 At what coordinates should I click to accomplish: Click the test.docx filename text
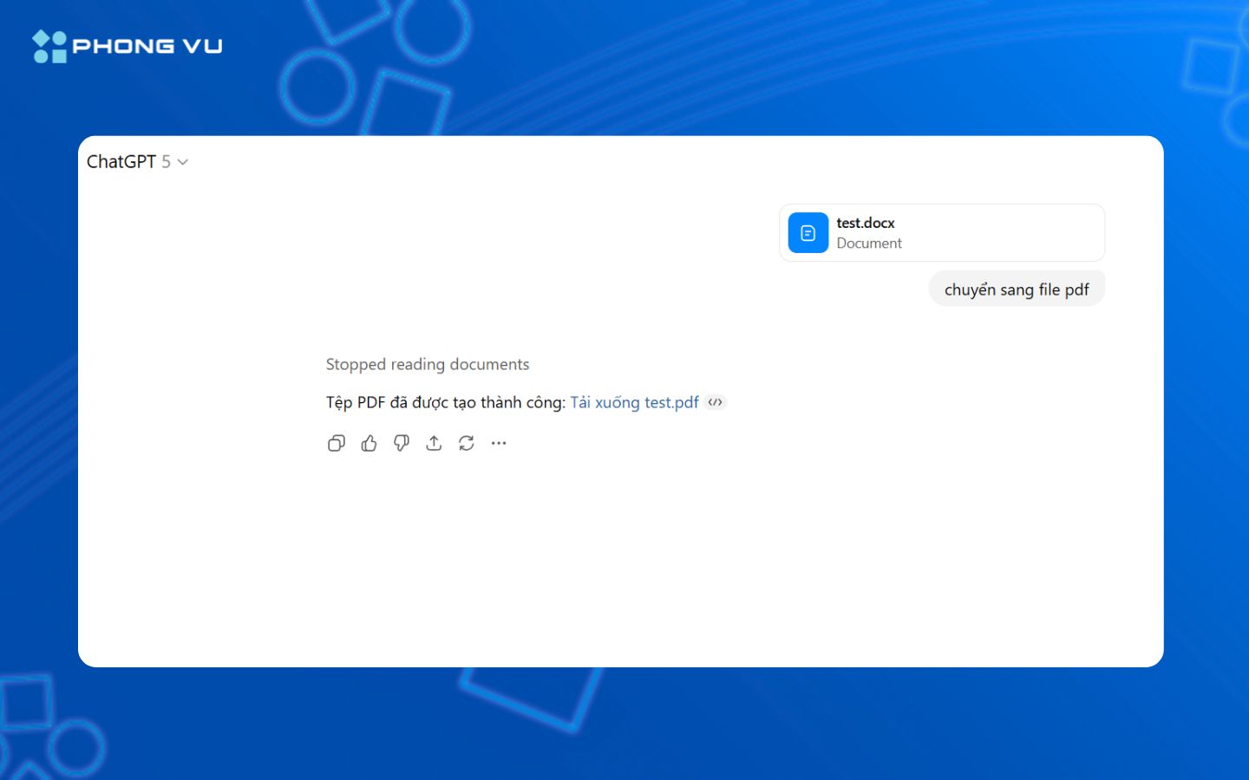[x=866, y=223]
